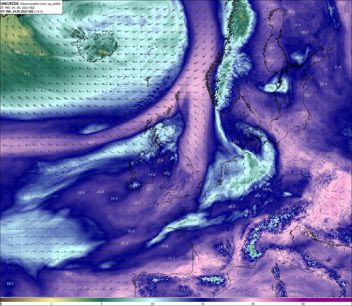
Task: Click the 17.1 value label
Action: [236, 142]
